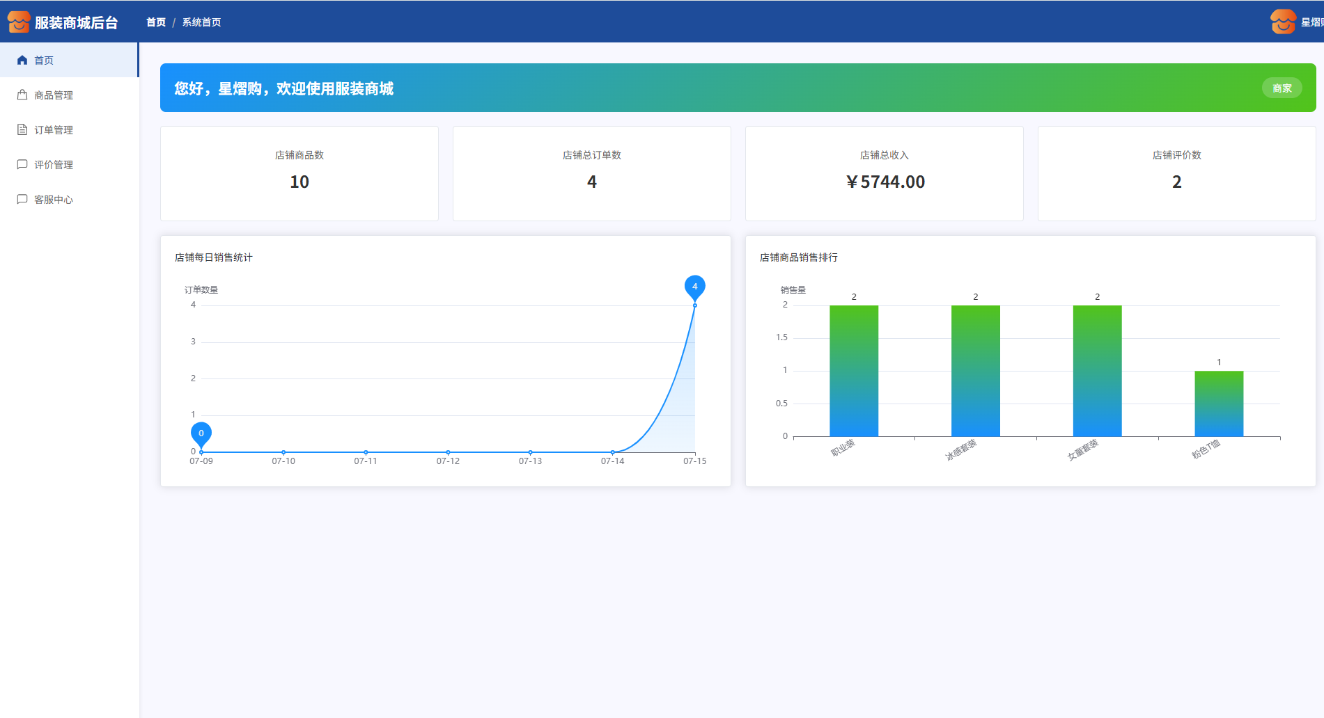Click the 服装商城后台 logo icon
This screenshot has width=1324, height=718.
click(19, 22)
